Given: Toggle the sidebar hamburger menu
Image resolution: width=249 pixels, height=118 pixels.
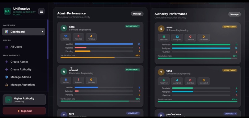Looking at the screenshot, I should coord(41,11).
